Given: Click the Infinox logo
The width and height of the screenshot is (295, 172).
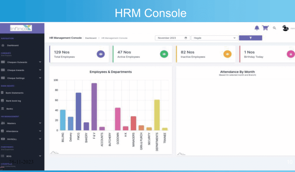Looking at the screenshot, I should click(x=21, y=28).
